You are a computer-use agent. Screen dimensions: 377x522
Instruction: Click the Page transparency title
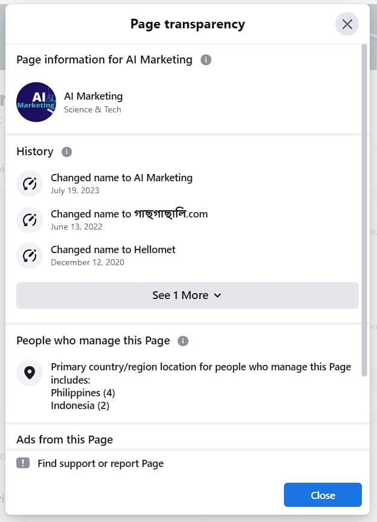click(x=187, y=24)
